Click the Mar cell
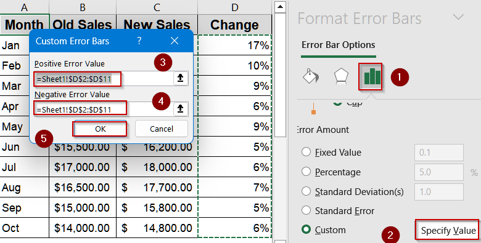Image resolution: width=481 pixels, height=243 pixels. point(14,86)
